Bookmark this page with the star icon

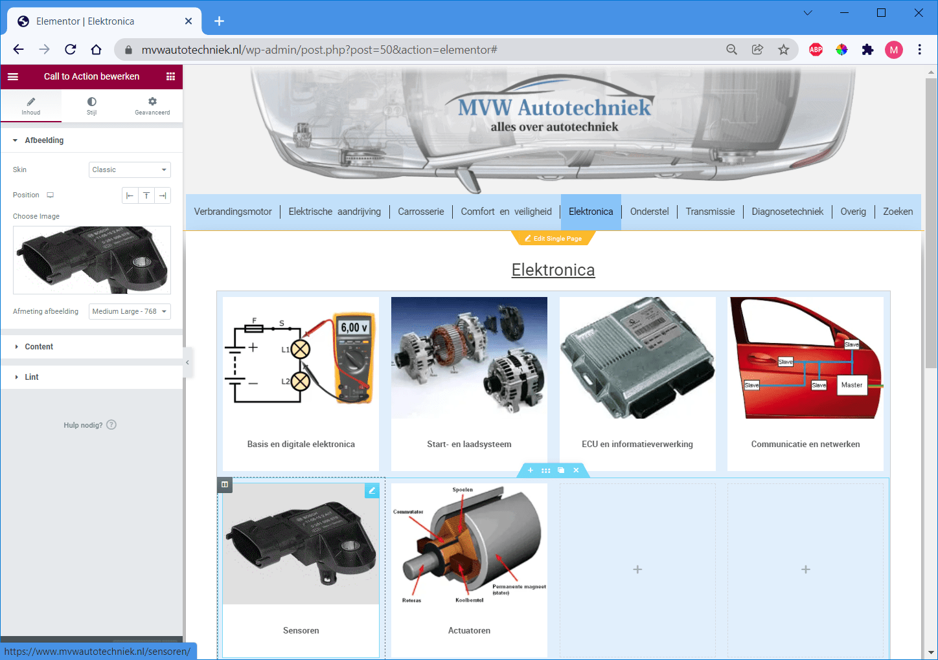tap(783, 50)
